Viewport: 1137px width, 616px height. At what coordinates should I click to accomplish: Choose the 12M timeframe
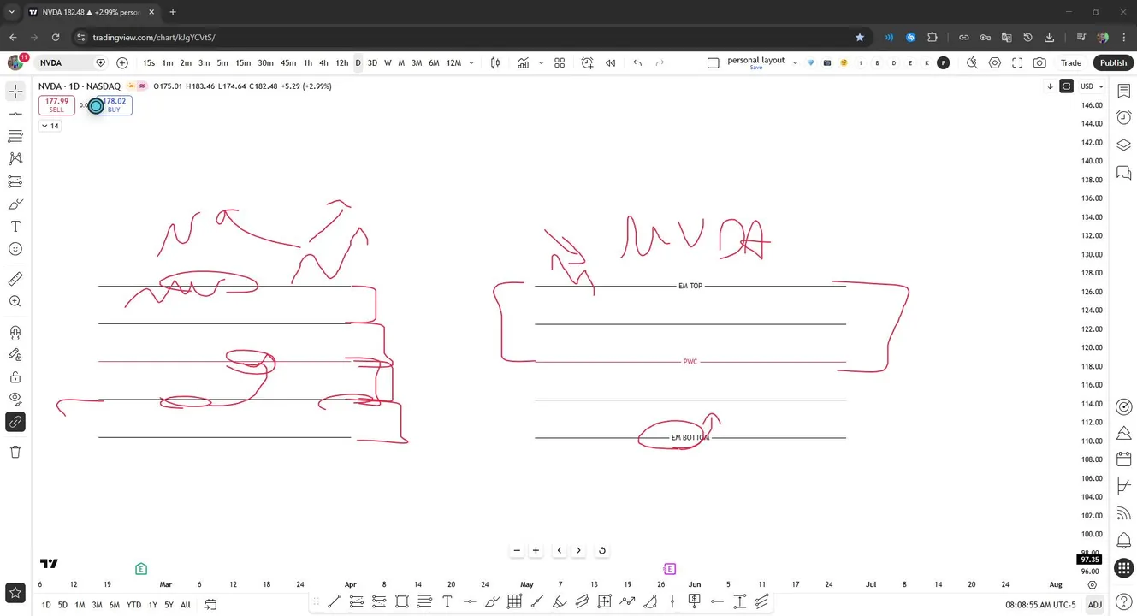tap(453, 63)
